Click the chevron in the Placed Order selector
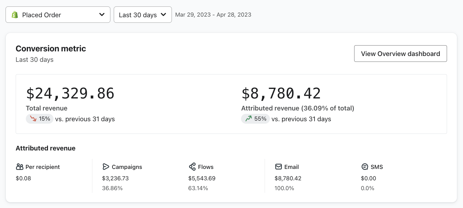Screen dimensions: 463x208 coord(102,15)
